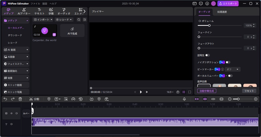Open the purple user account avatar
261x137 pixels.
tap(213, 4)
